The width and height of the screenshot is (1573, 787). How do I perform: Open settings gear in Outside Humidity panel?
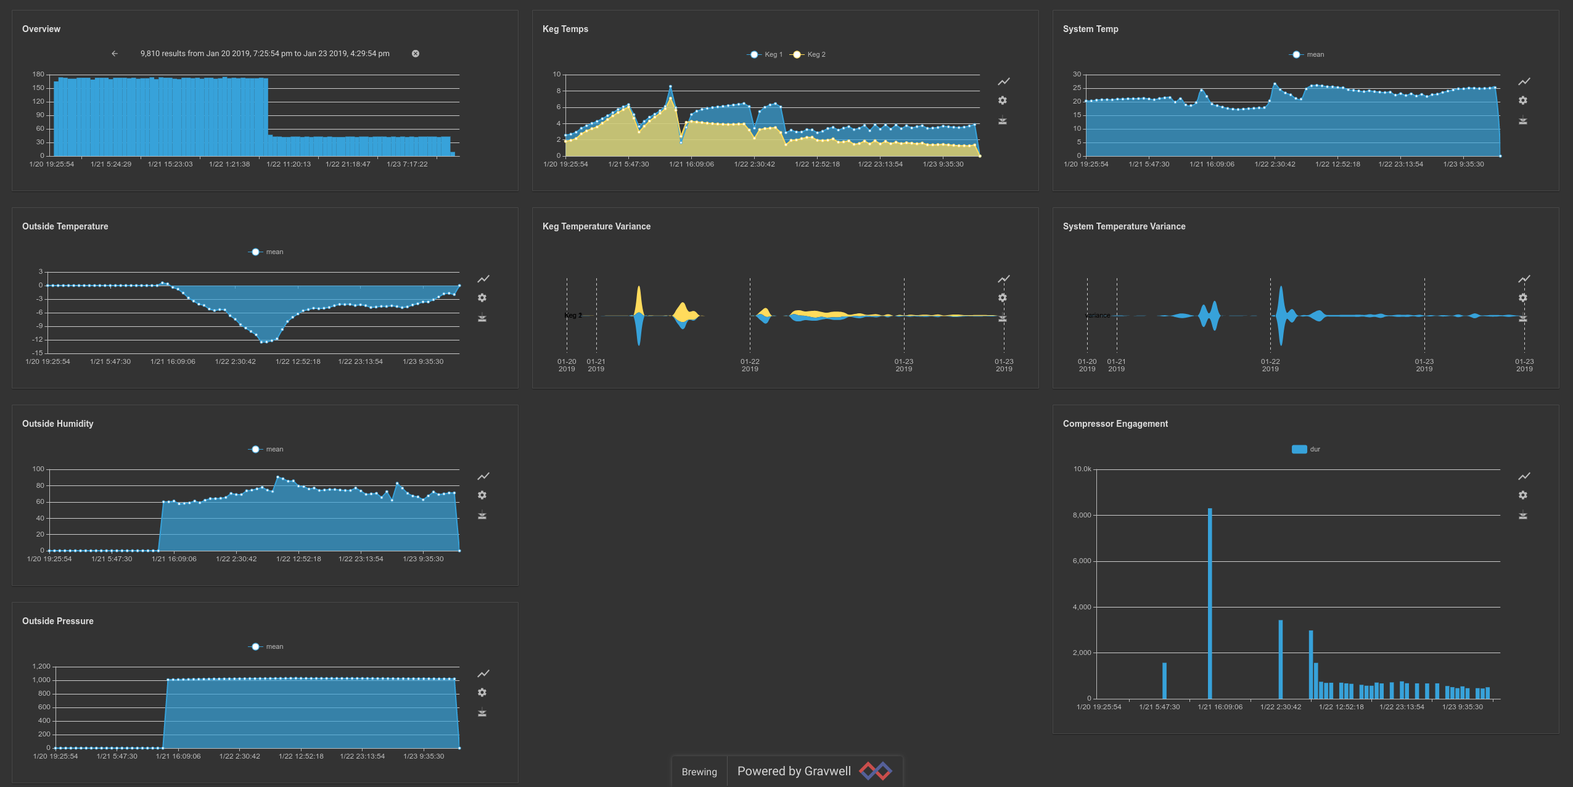pyautogui.click(x=482, y=495)
